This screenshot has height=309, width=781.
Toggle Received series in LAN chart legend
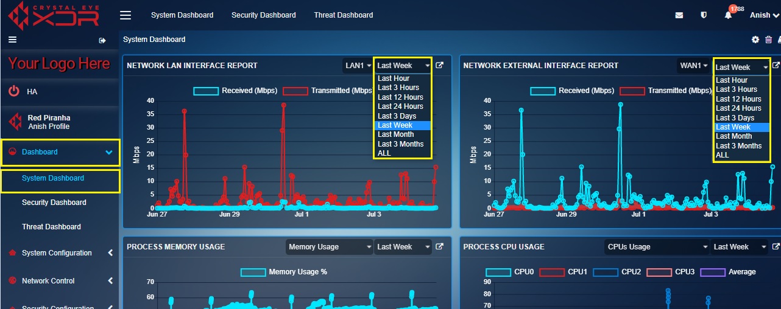[235, 91]
